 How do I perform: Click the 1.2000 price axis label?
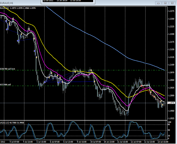coord(171,95)
